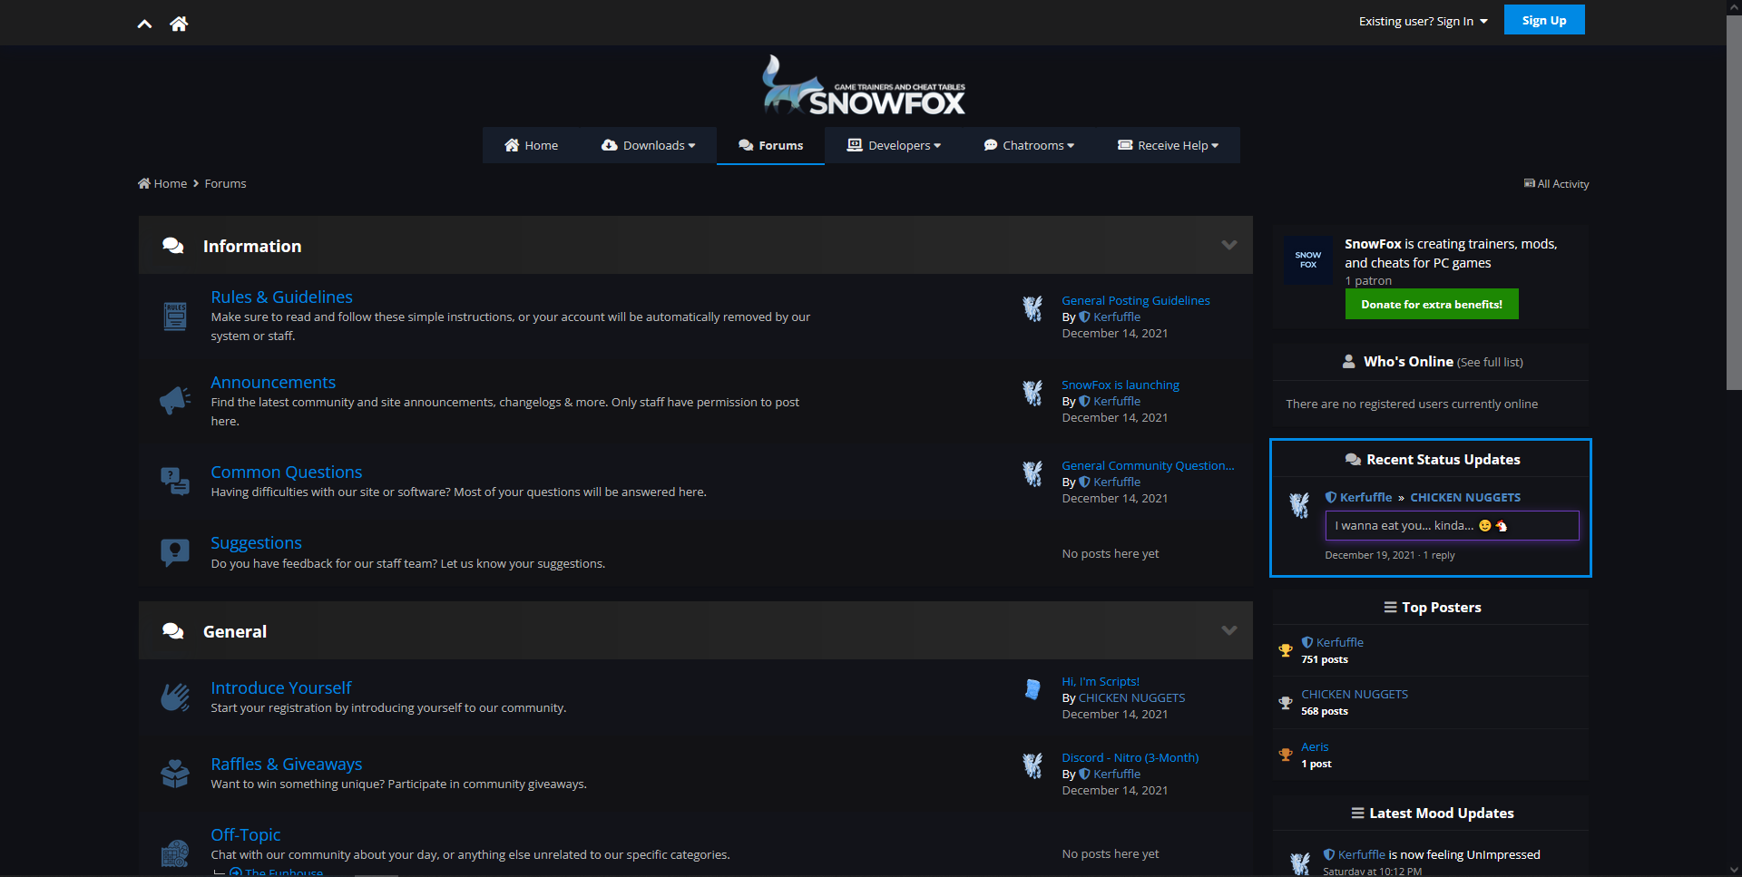This screenshot has height=877, width=1742.
Task: Click Kerfuffle avatar in Latest Mood Updates
Action: point(1300,862)
